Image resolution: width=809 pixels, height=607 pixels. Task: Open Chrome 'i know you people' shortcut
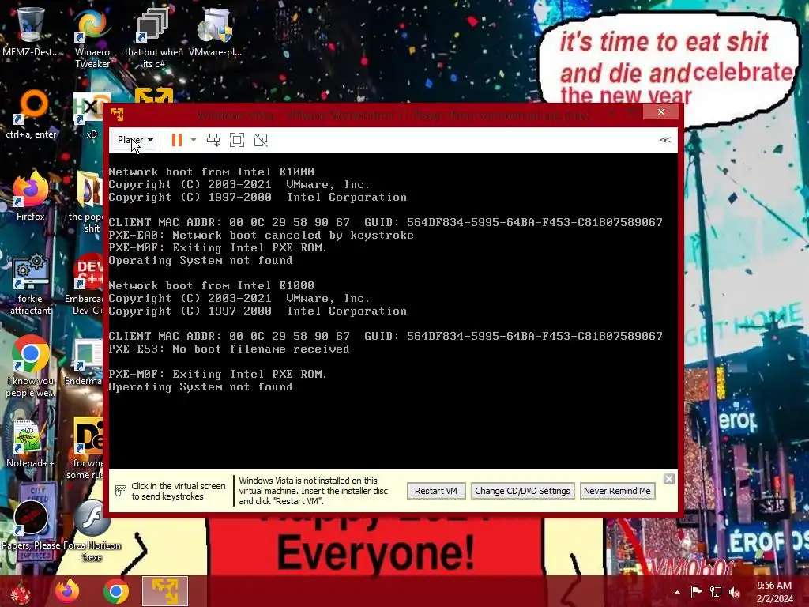coord(31,367)
